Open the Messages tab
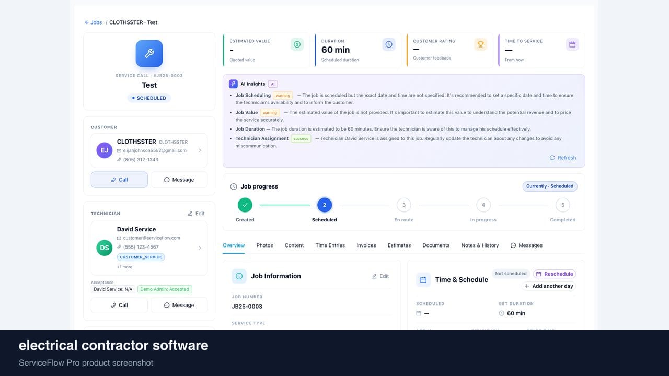This screenshot has width=669, height=376. 526,245
